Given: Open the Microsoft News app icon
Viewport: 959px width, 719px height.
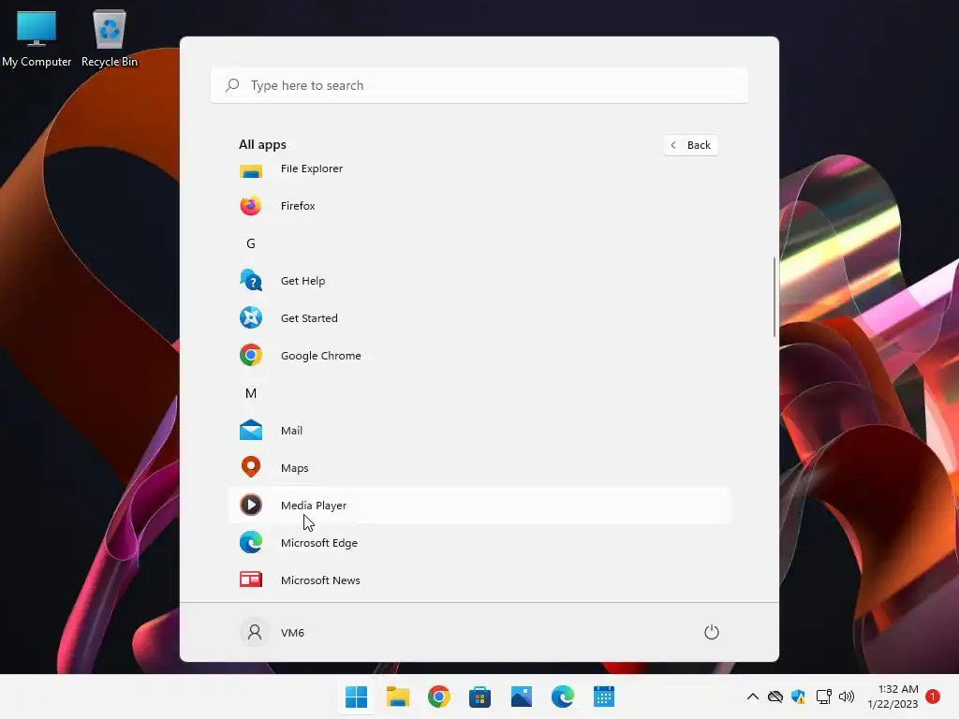Looking at the screenshot, I should tap(251, 580).
